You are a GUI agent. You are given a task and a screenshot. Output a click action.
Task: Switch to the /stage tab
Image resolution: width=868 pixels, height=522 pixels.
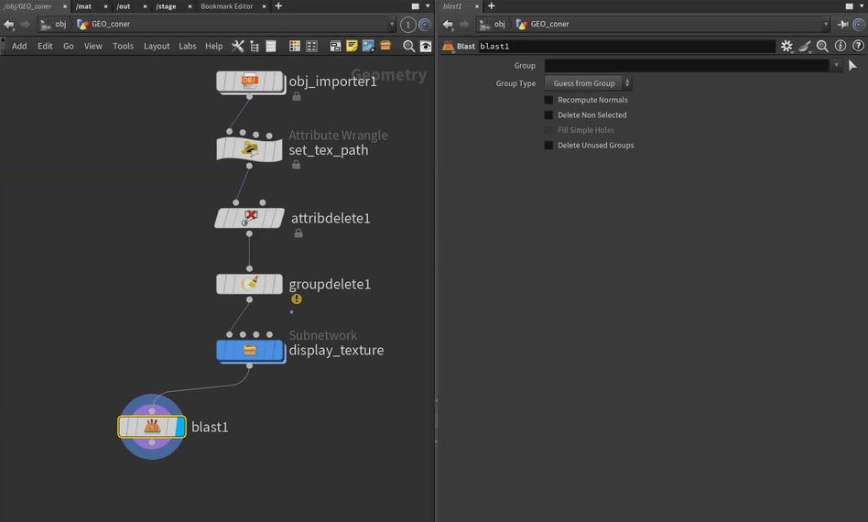tap(166, 6)
